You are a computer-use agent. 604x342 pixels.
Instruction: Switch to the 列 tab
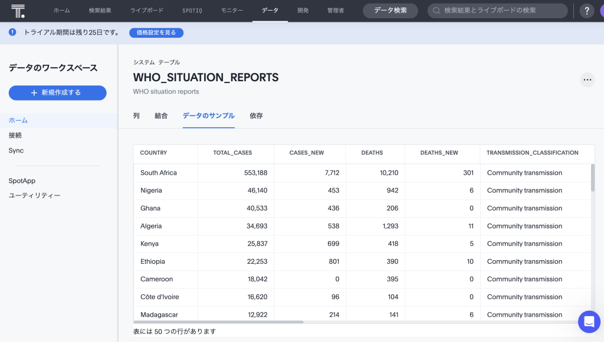[x=136, y=116]
